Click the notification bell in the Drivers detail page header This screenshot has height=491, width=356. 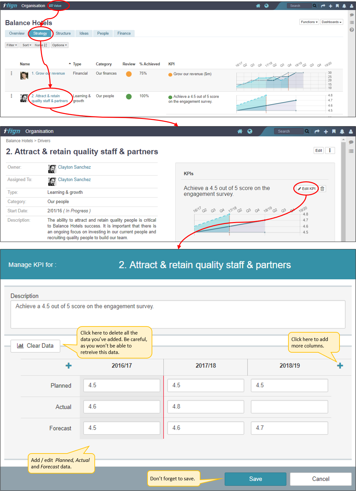(x=342, y=131)
